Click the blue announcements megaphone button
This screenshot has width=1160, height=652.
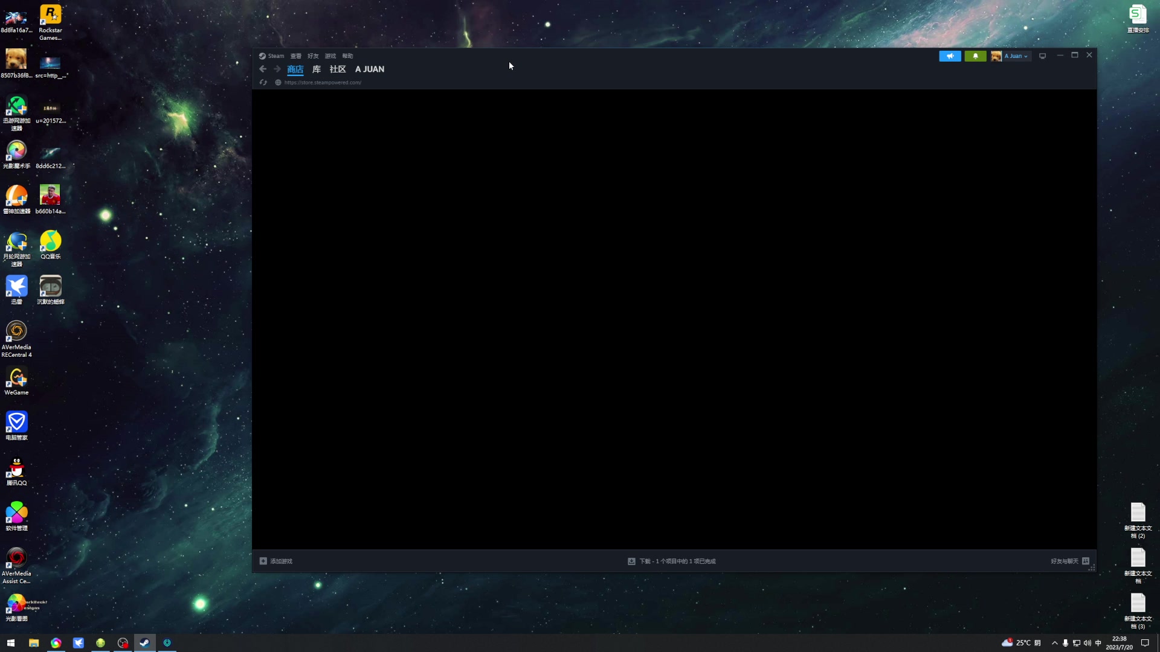pyautogui.click(x=950, y=56)
